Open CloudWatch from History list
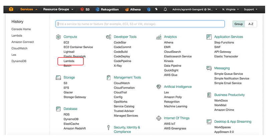 pyautogui.click(x=19, y=48)
